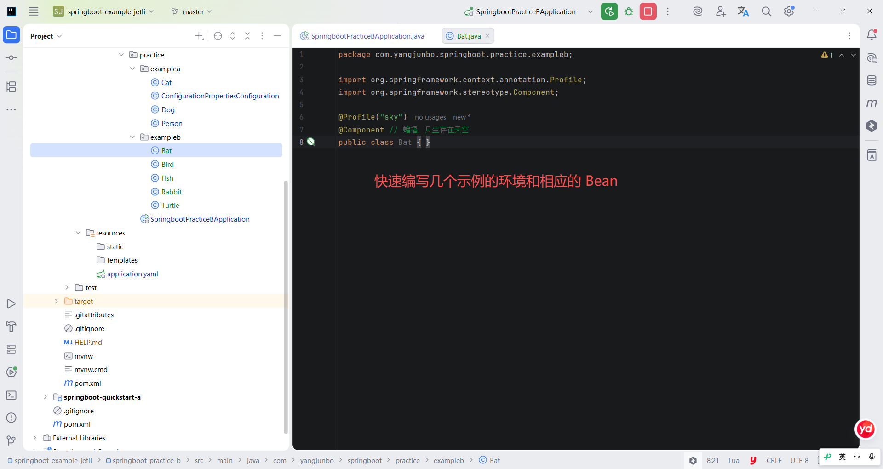This screenshot has height=469, width=883.
Task: Open the AI Assistant swirl icon
Action: click(x=698, y=11)
